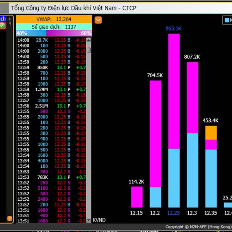
Task: Select the 13:56 trade row with 2.51M volume
Action: pos(51,106)
